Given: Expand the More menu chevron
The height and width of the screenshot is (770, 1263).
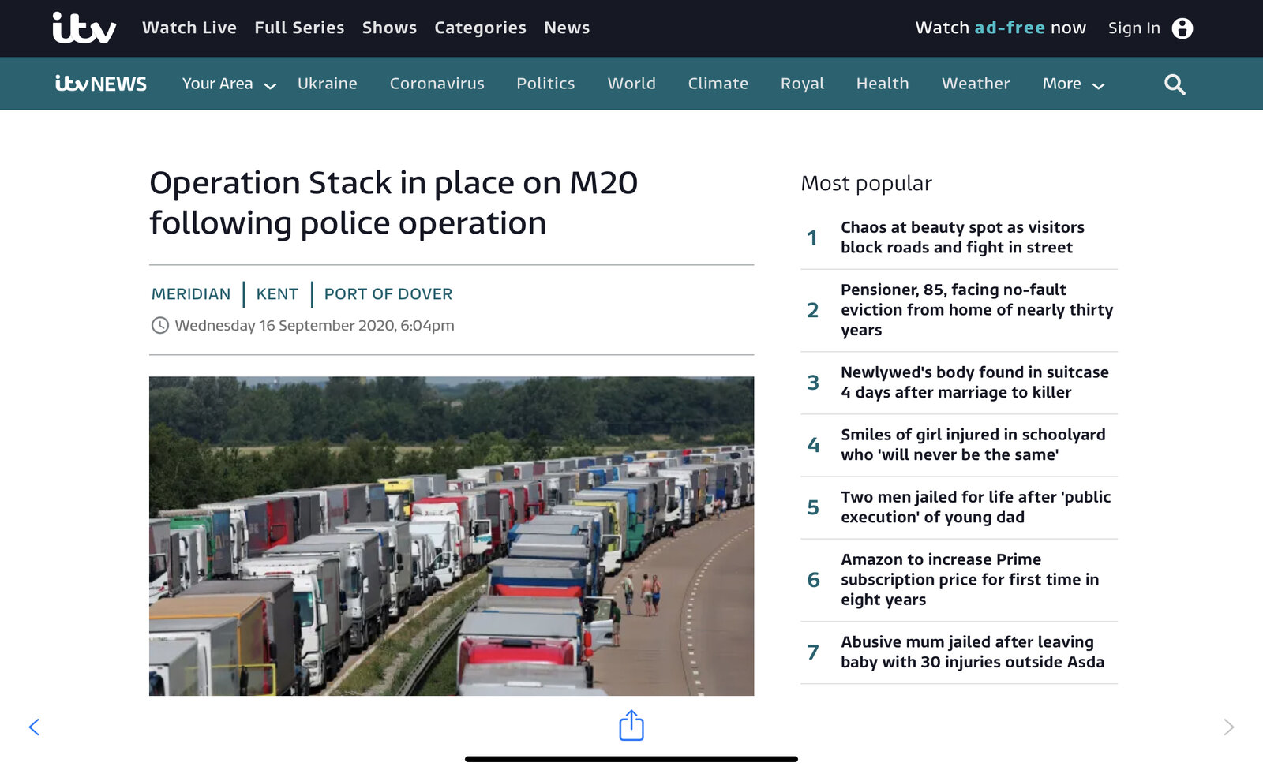Looking at the screenshot, I should (1098, 85).
